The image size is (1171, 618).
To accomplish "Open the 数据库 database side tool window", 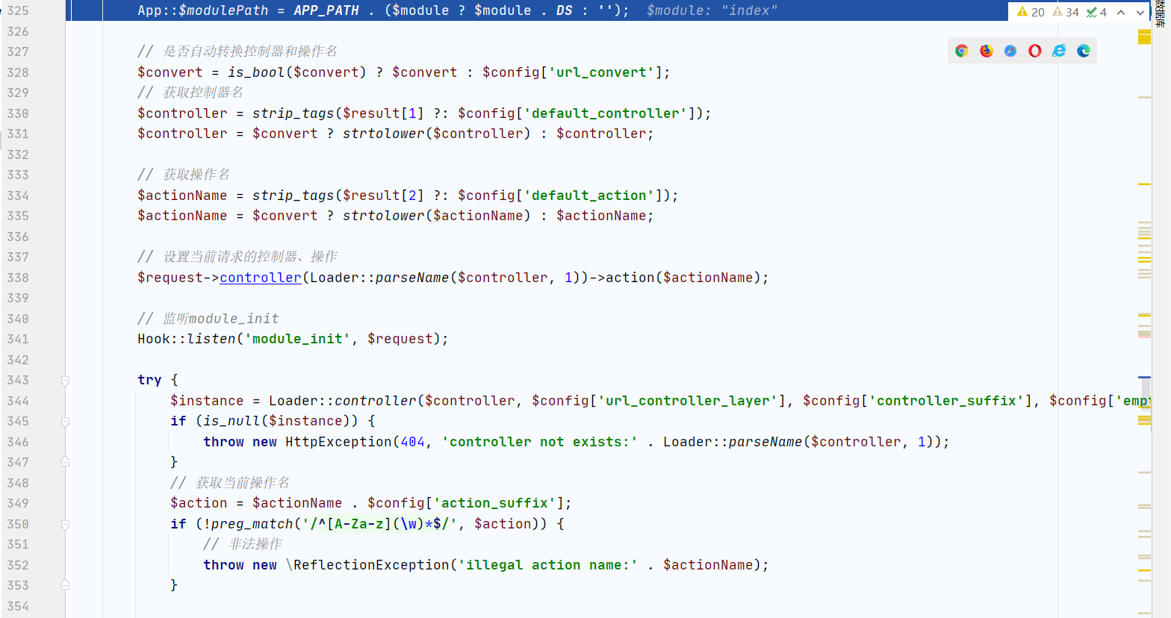I will pos(1161,13).
